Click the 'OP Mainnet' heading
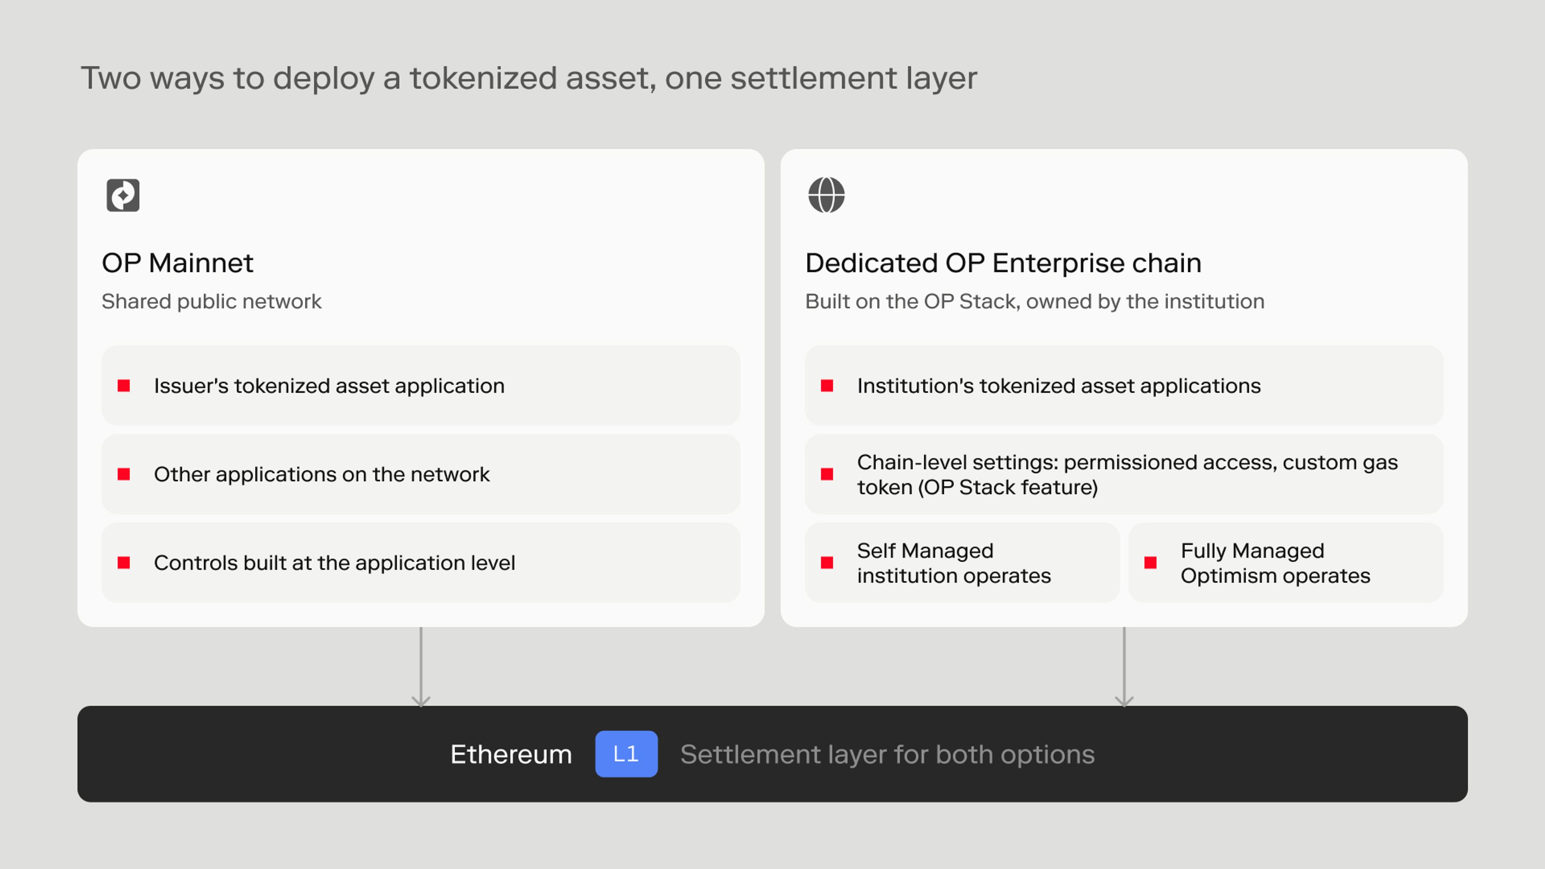This screenshot has width=1545, height=869. pos(177,263)
